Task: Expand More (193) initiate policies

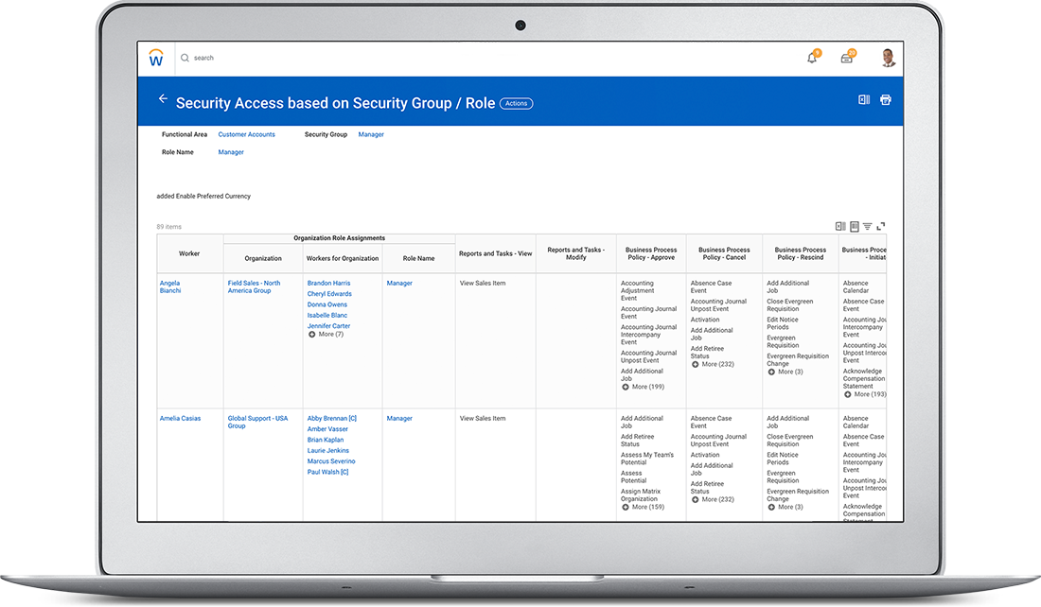Action: click(865, 394)
